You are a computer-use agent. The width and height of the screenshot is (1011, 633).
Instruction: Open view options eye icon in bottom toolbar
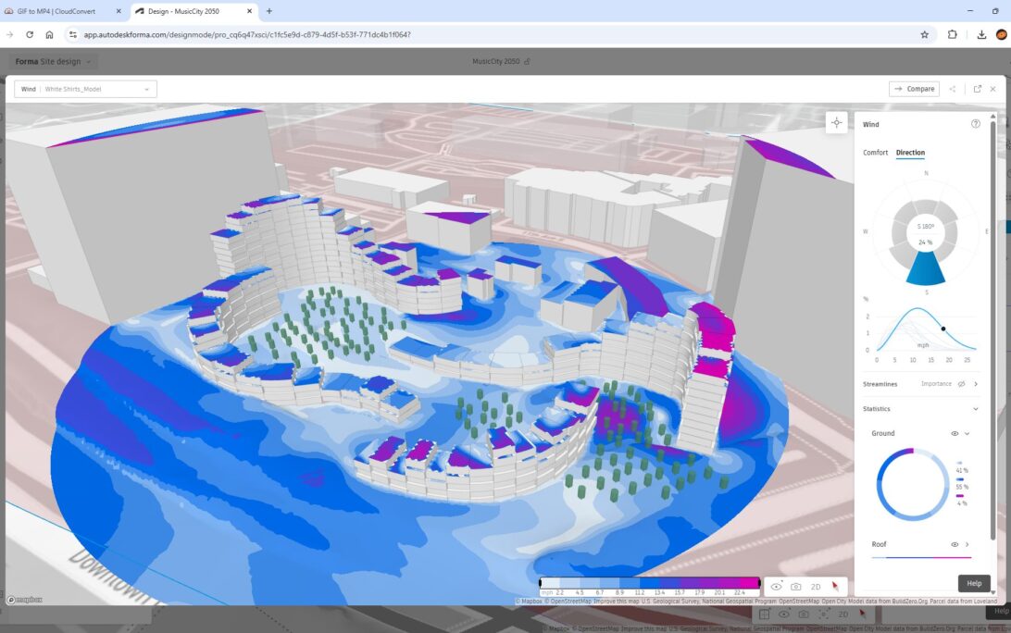(776, 587)
